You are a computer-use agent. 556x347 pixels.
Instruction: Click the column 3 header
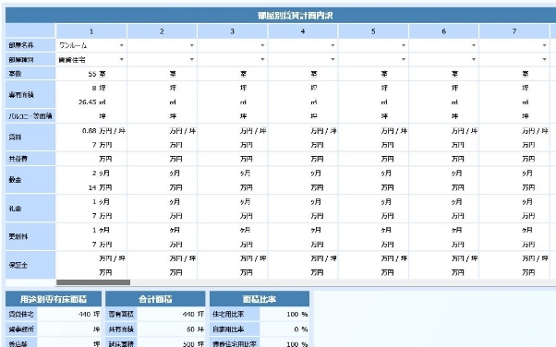232,31
